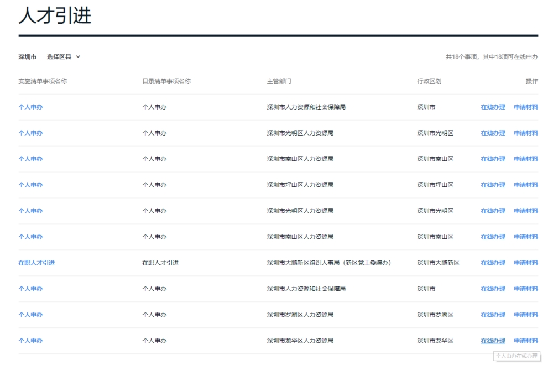Viewport: 553px width, 370px height.
Task: Open 在线办理 for 深圳市罗湖区 row
Action: pos(493,315)
